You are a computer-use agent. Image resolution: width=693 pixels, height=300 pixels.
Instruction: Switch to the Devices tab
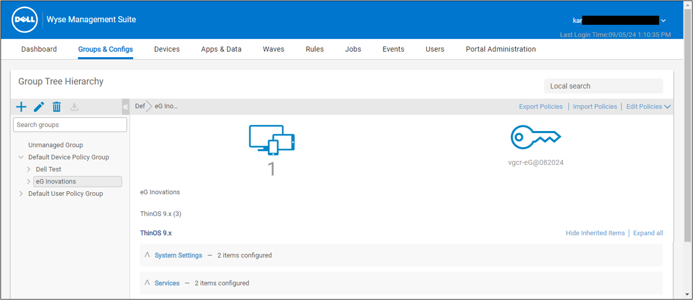(167, 49)
